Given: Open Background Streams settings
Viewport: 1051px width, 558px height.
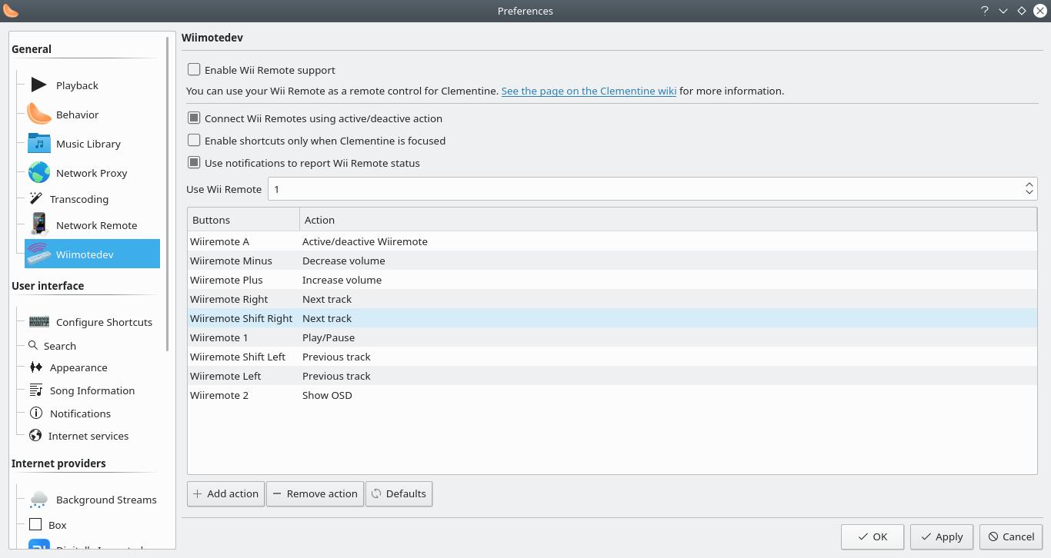Looking at the screenshot, I should (106, 500).
